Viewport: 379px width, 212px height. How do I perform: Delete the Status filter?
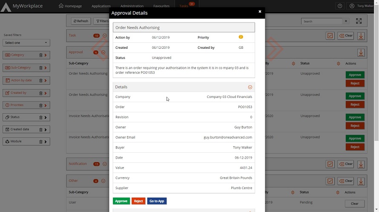[41, 117]
